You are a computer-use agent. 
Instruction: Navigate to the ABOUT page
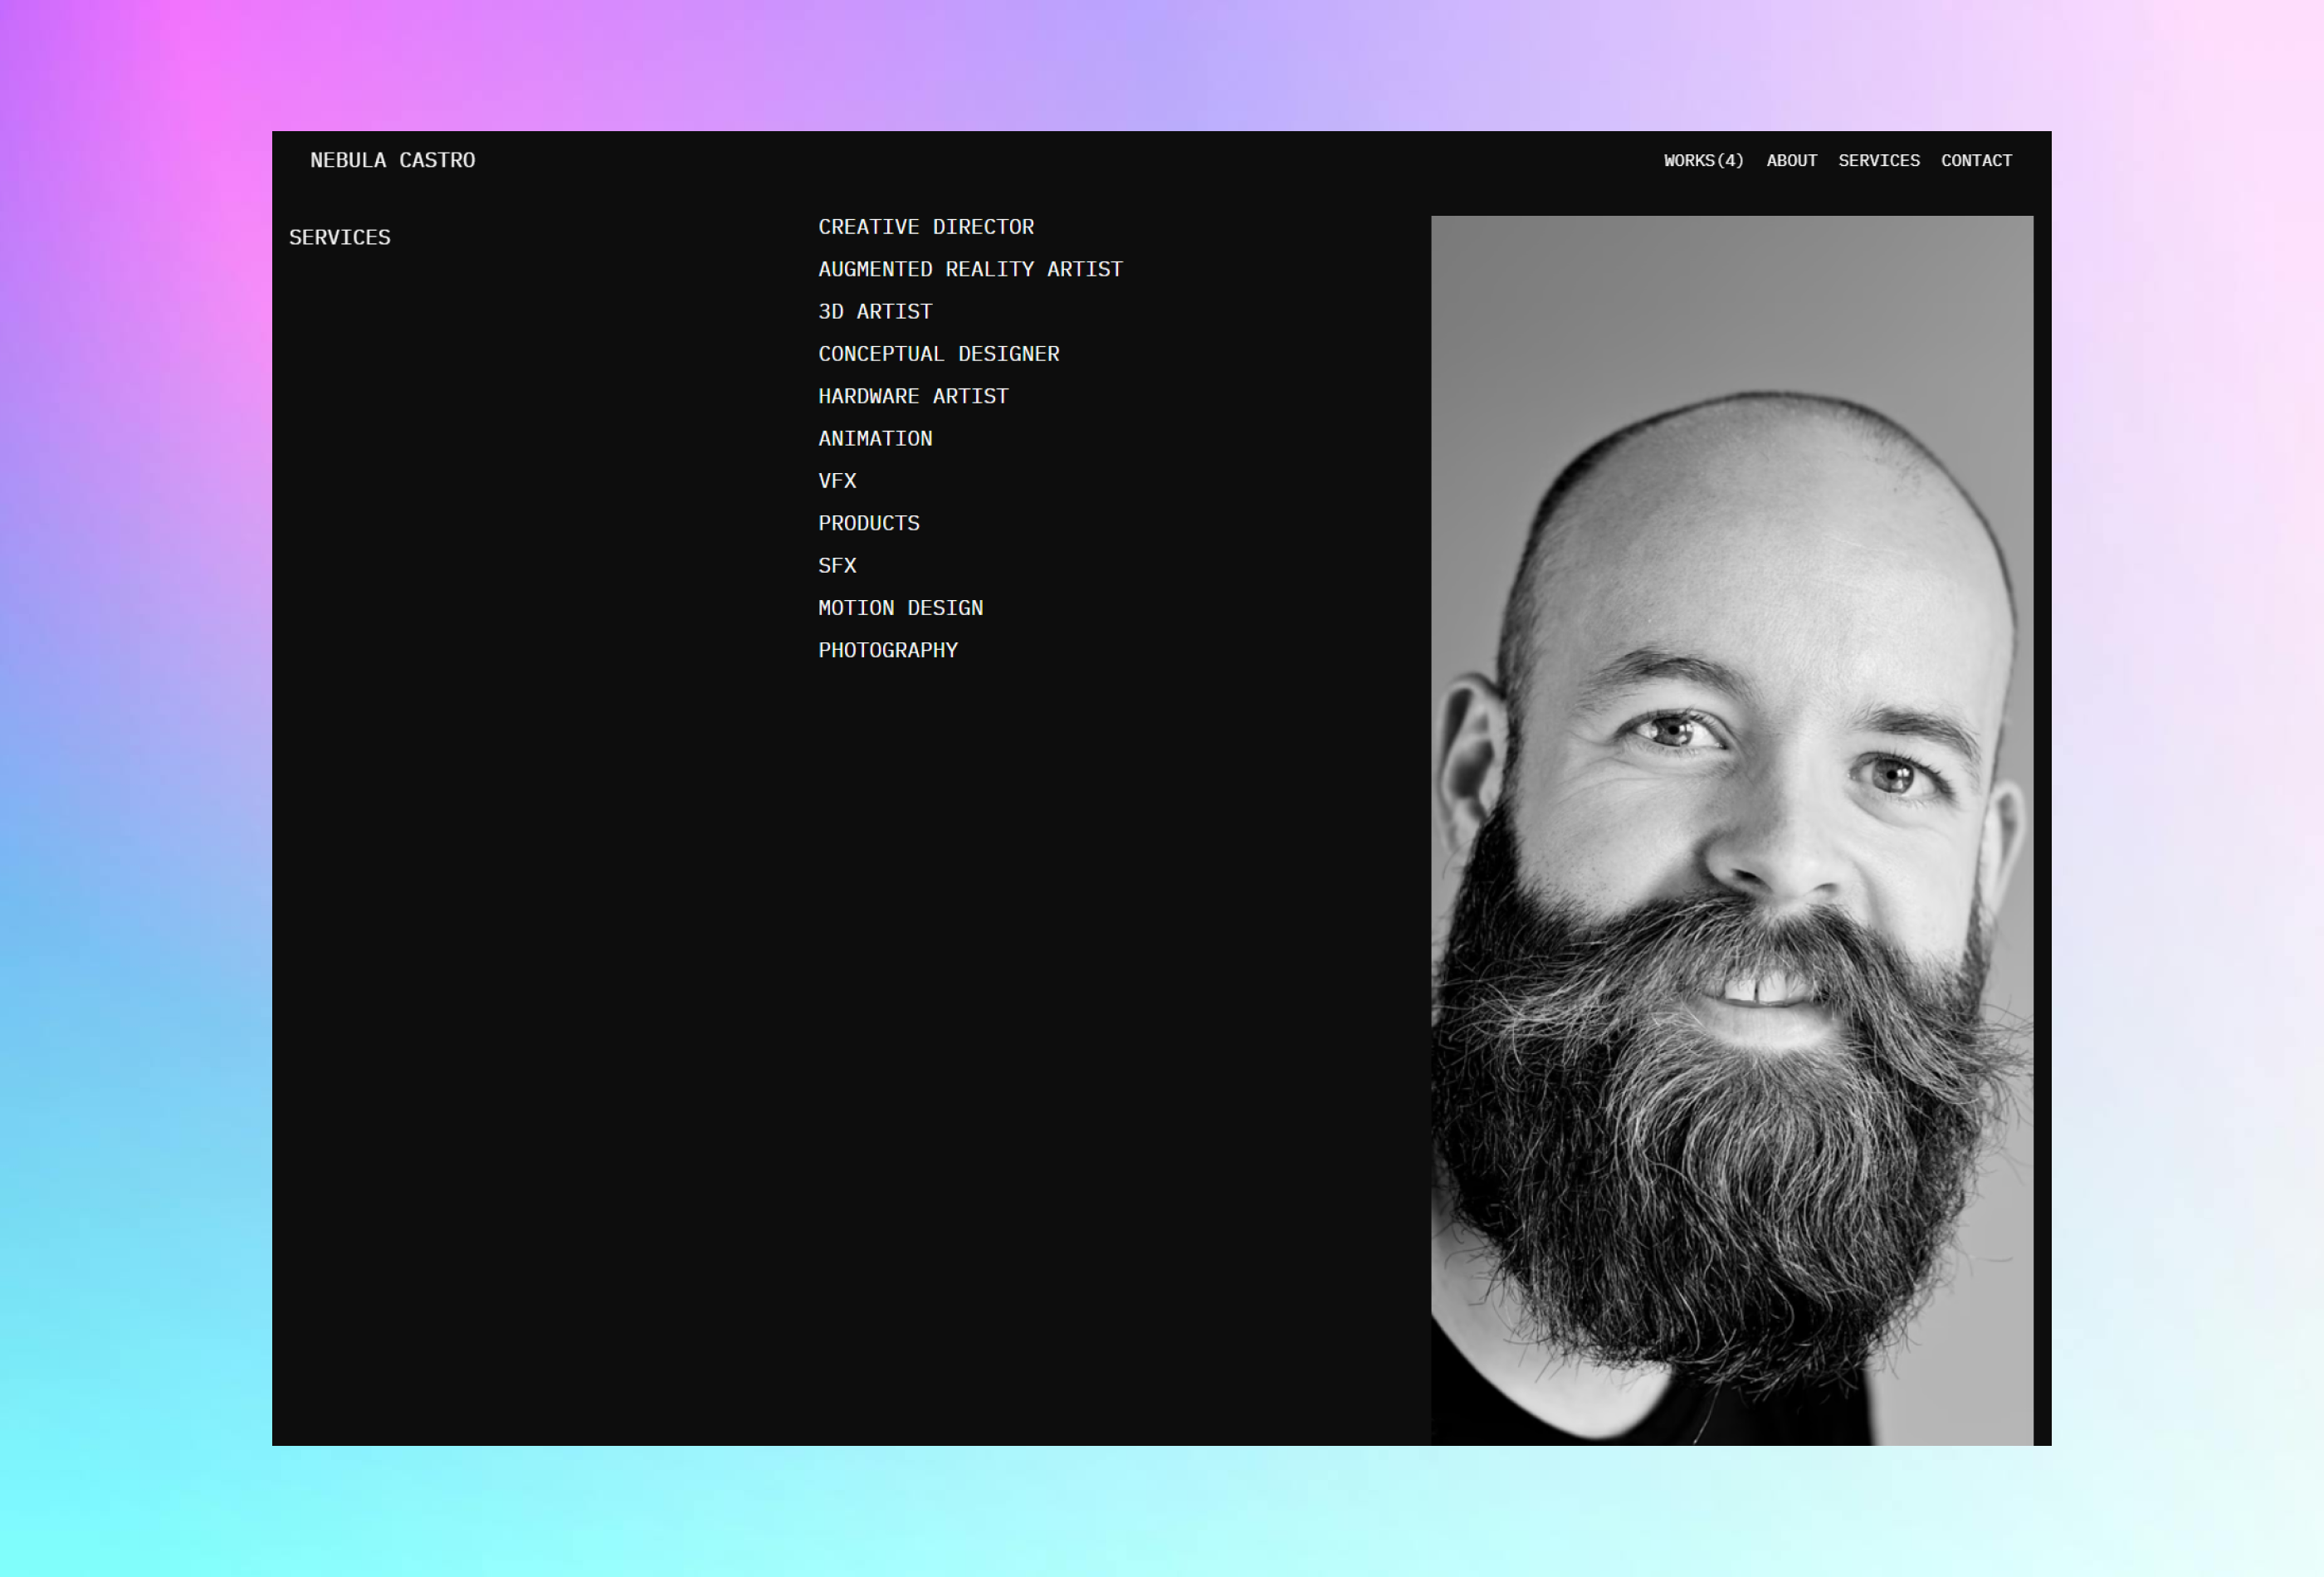tap(1791, 160)
